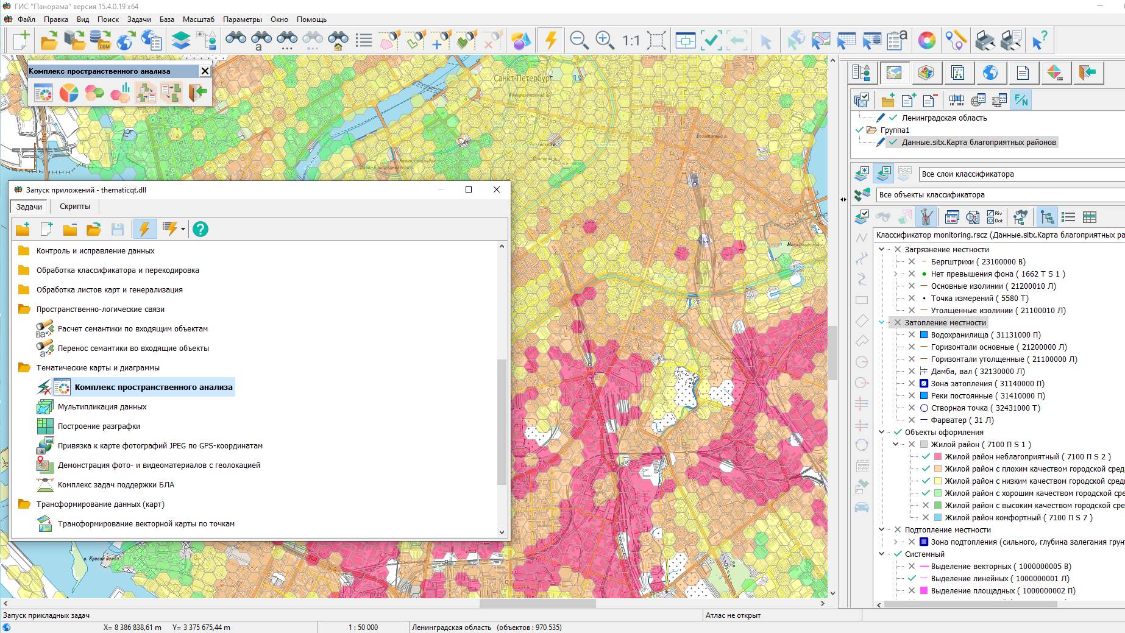
Task: Click hexagon grid icon in spatial analysis panel
Action: pyautogui.click(x=94, y=93)
